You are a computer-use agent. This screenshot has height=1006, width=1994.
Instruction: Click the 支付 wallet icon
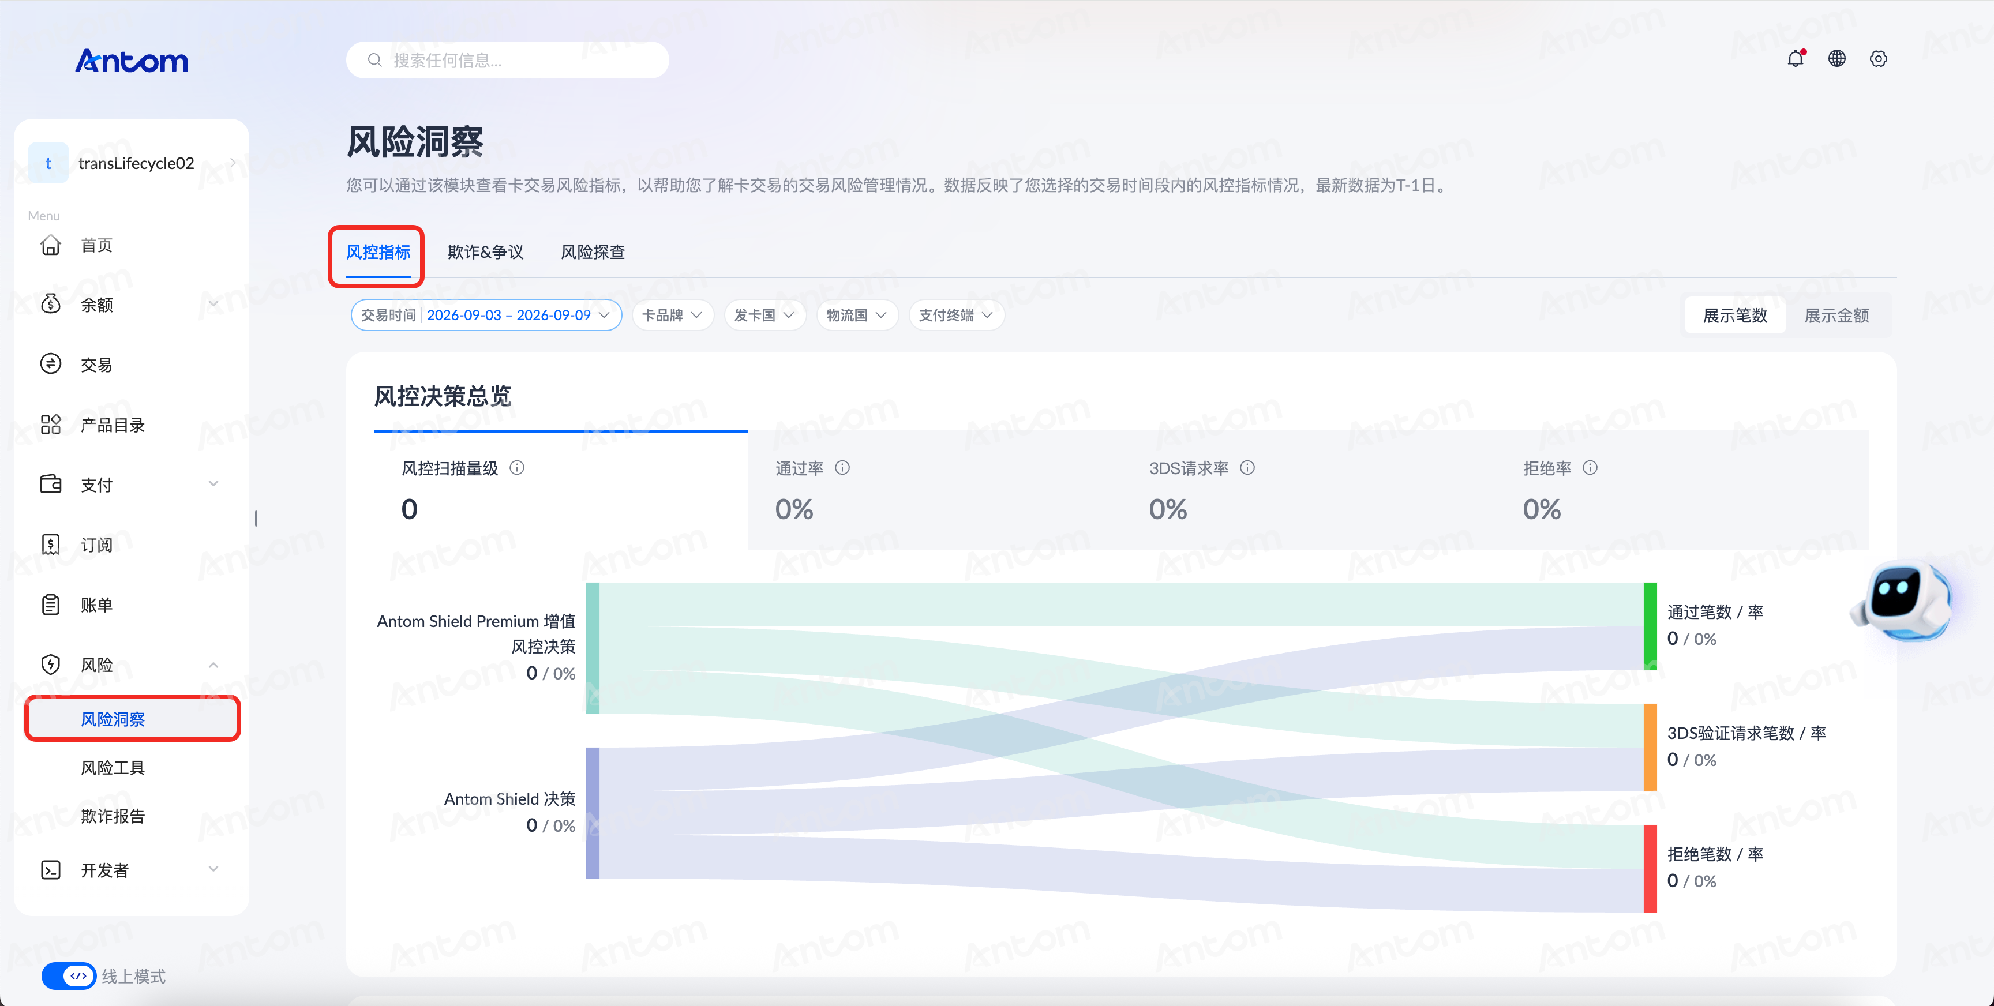pyautogui.click(x=51, y=485)
